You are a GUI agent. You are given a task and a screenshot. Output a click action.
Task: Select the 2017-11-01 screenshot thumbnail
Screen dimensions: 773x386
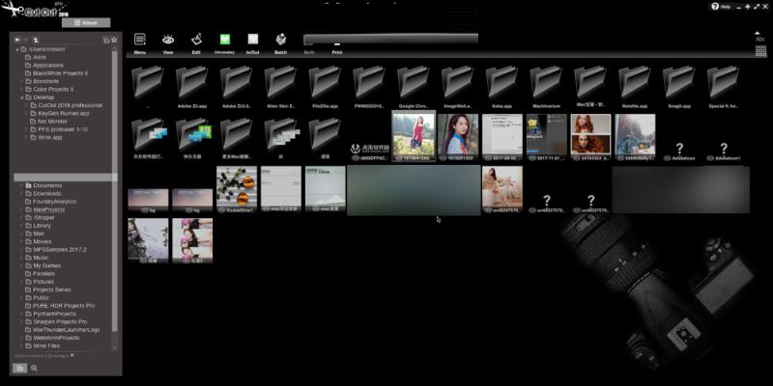(x=546, y=137)
